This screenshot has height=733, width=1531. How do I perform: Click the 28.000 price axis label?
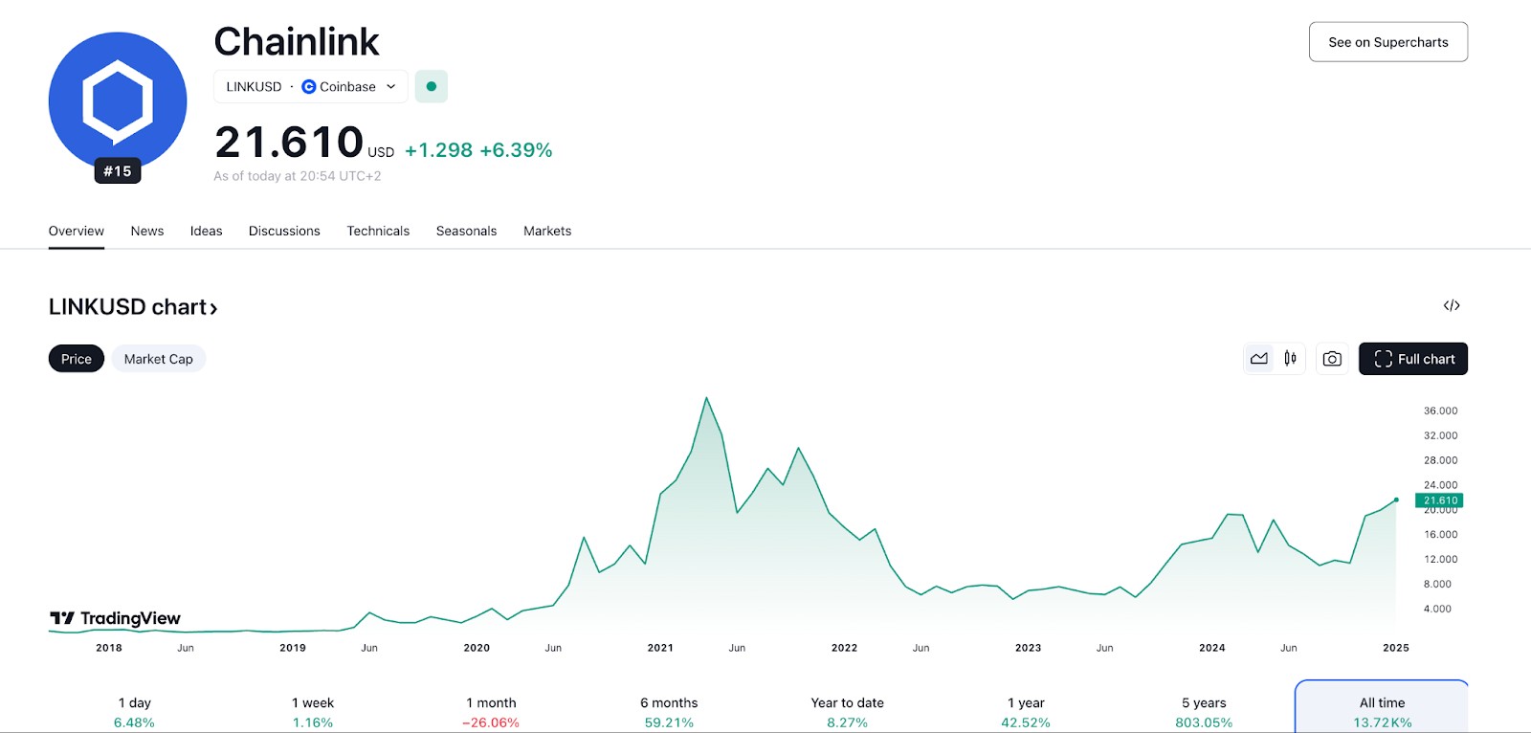pos(1440,460)
